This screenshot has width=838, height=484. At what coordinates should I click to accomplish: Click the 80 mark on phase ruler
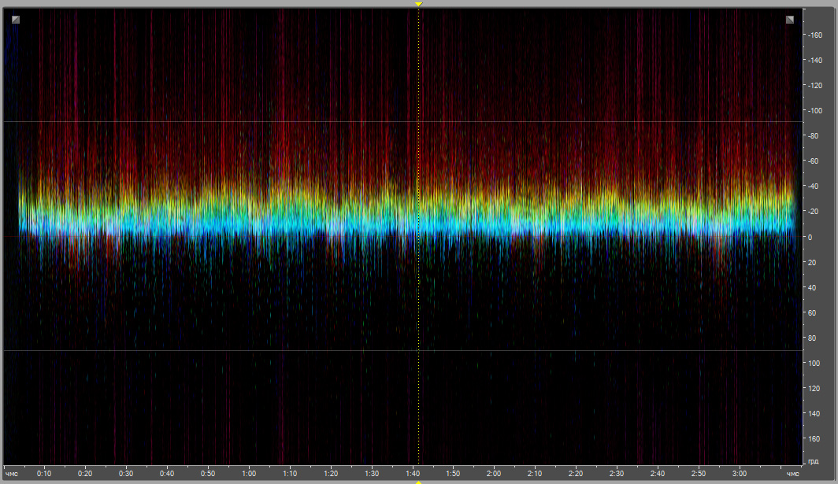810,338
